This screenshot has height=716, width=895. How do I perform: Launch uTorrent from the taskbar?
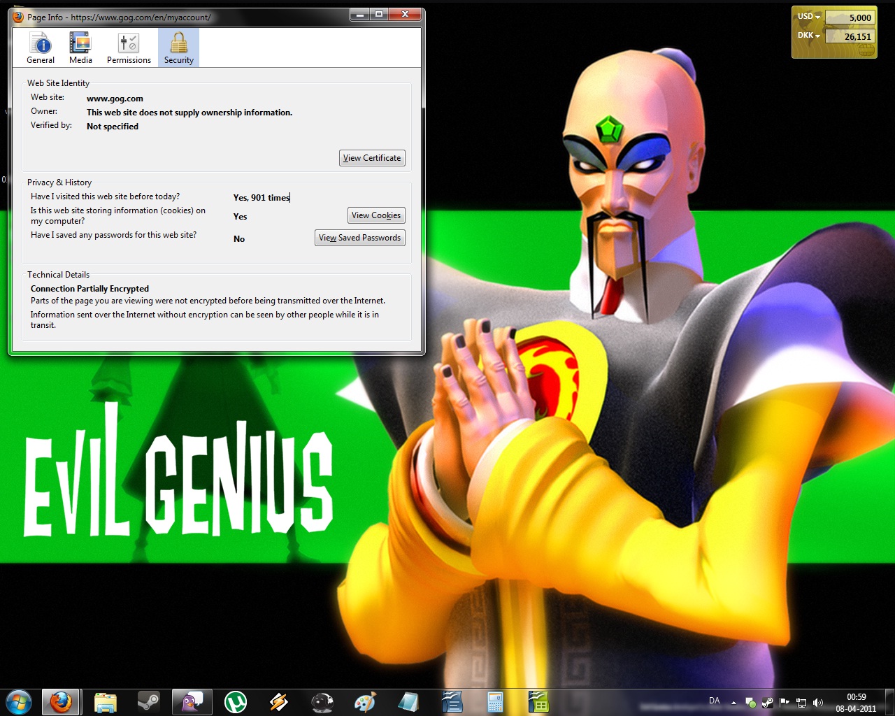236,702
